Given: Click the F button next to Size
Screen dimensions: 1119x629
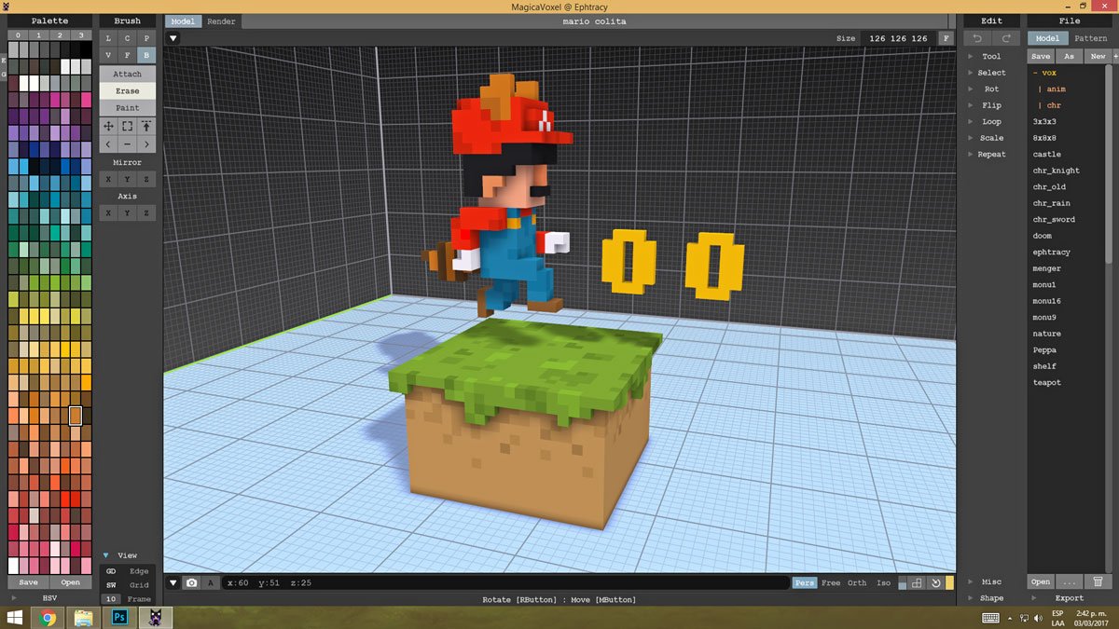Looking at the screenshot, I should pyautogui.click(x=946, y=38).
